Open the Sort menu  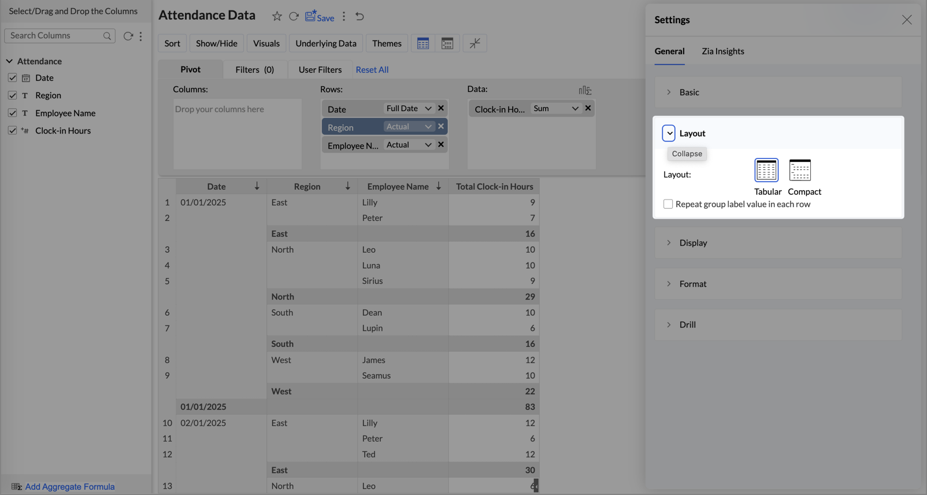[x=172, y=43]
